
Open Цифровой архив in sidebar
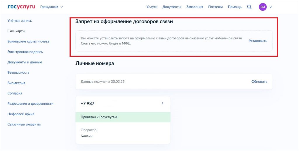point(23,114)
